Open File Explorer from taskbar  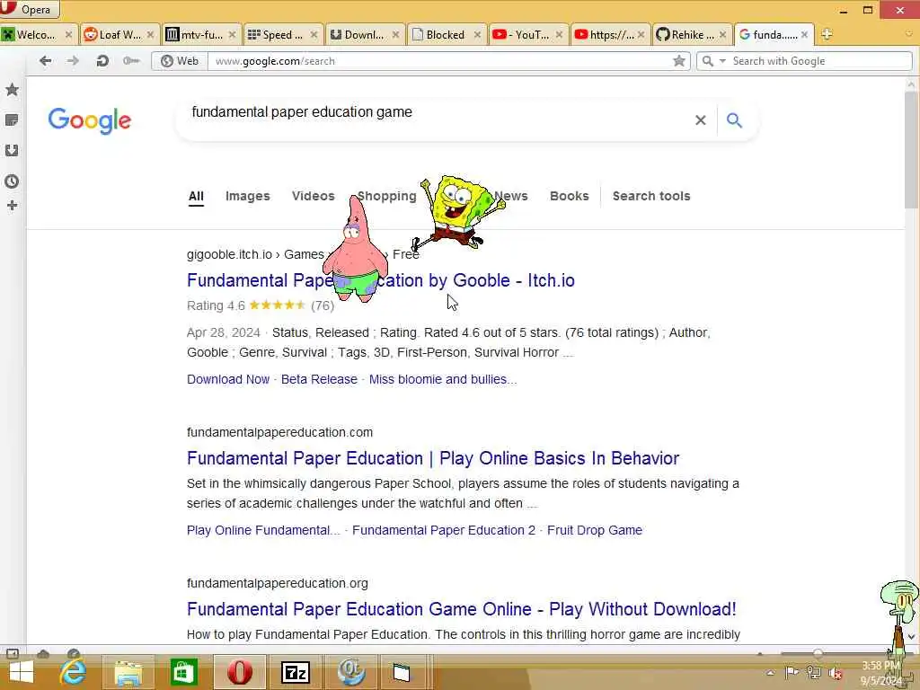[x=128, y=672]
